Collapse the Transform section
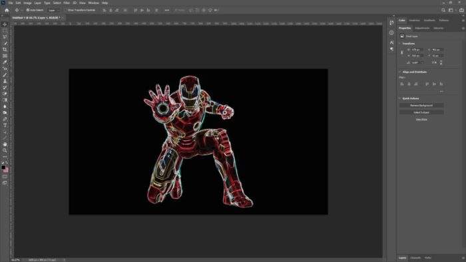This screenshot has width=466, height=262. click(x=399, y=43)
